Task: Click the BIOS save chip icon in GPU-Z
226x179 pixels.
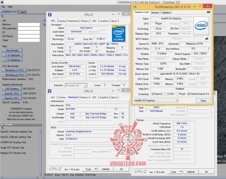Action: [x=207, y=39]
